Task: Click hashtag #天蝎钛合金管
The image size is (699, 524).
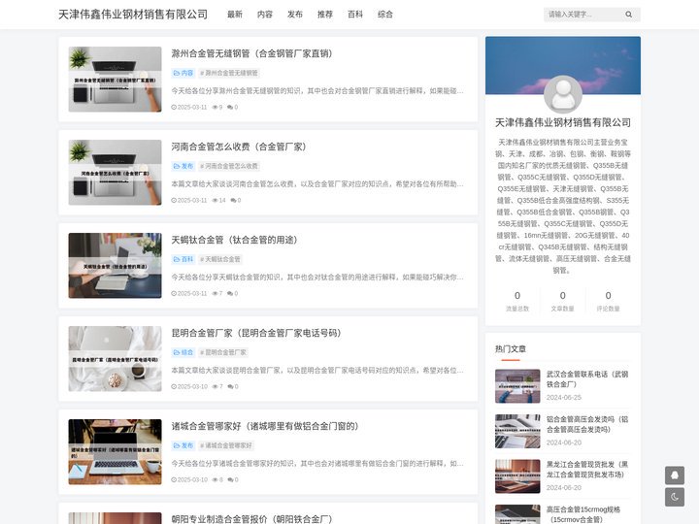Action: pos(220,259)
